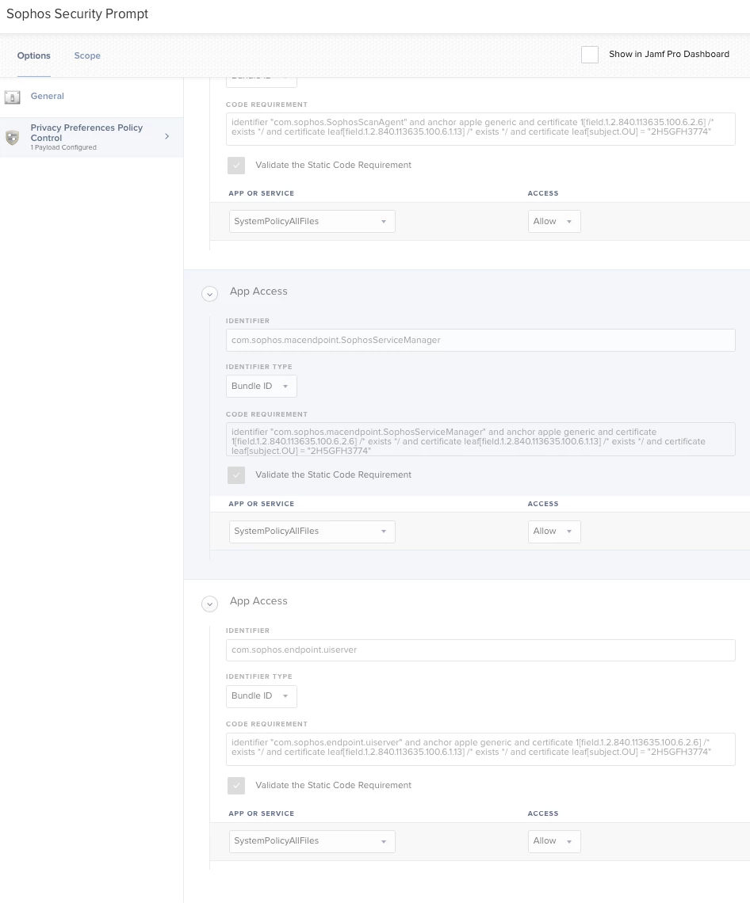Toggle Validate Static Code Requirement for SophosScanAgent
Viewport: 750px width, 903px height.
tap(235, 166)
